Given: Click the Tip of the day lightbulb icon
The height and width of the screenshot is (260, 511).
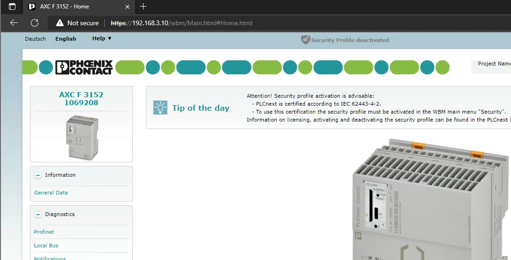Looking at the screenshot, I should 160,108.
